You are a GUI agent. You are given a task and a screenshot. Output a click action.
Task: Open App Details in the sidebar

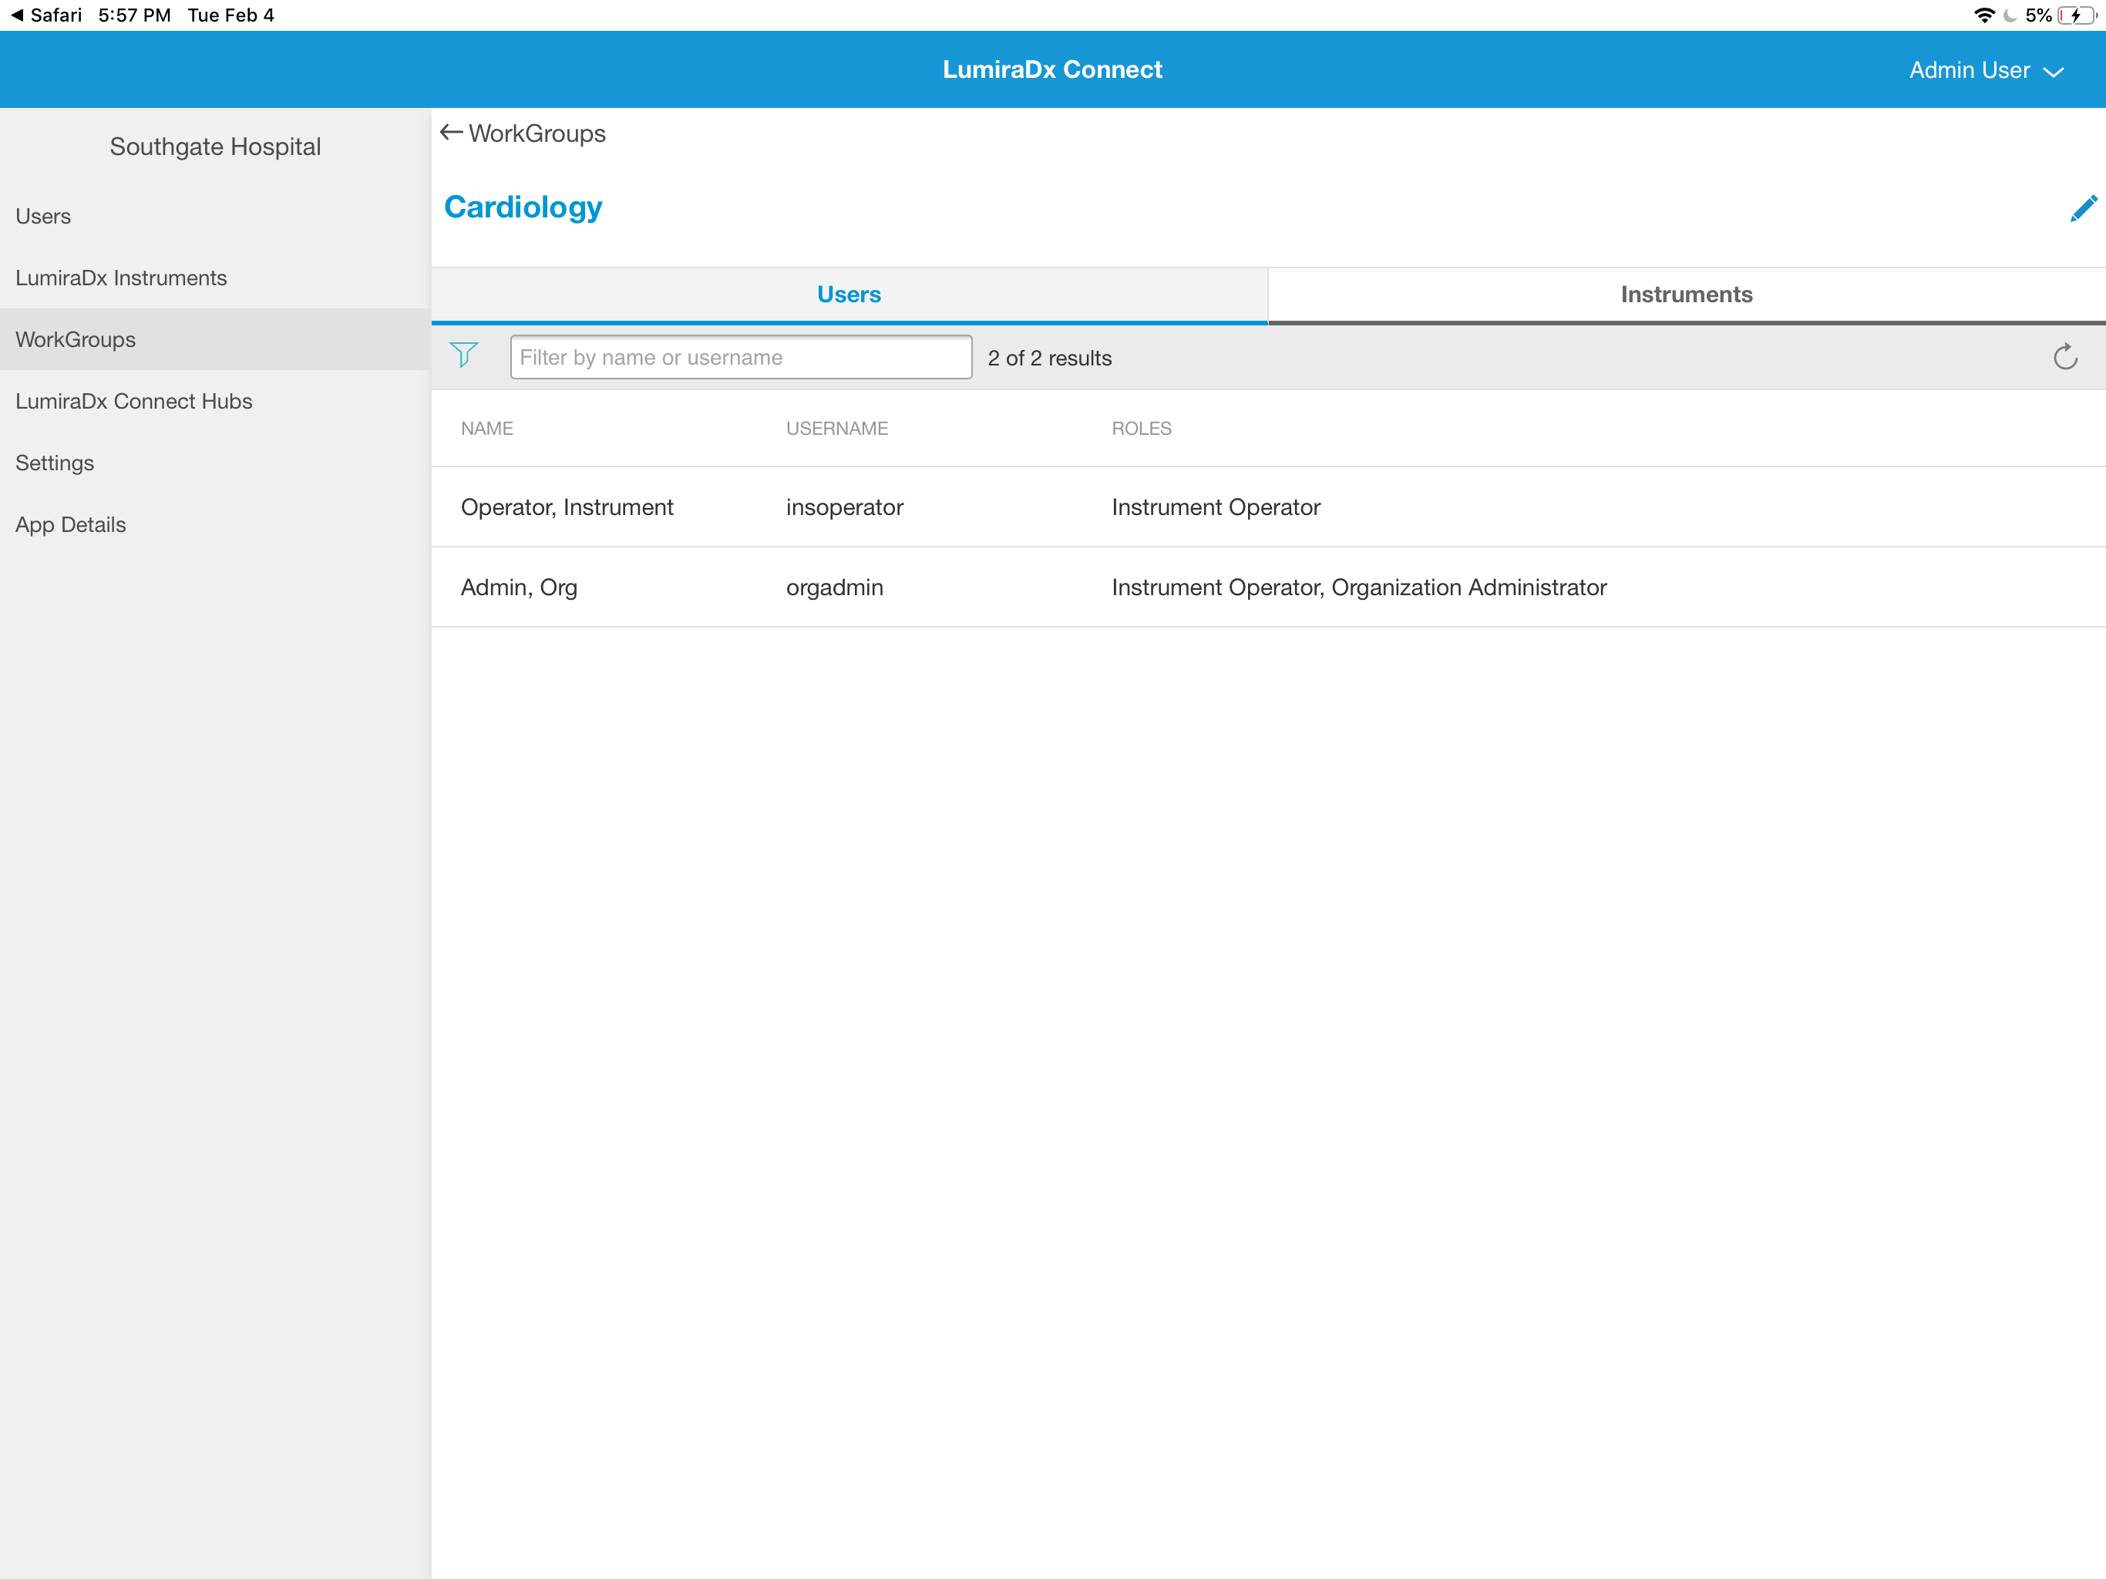pyautogui.click(x=215, y=525)
